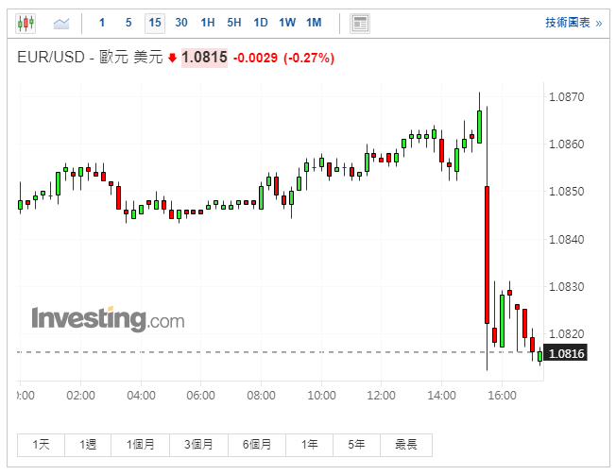Click the news/layout panel icon

click(x=359, y=23)
